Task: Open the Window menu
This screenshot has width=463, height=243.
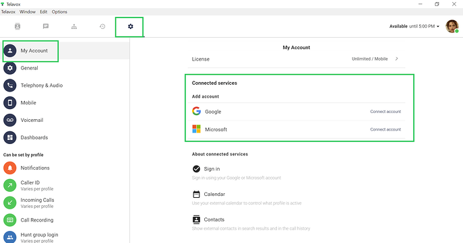Action: [x=28, y=12]
